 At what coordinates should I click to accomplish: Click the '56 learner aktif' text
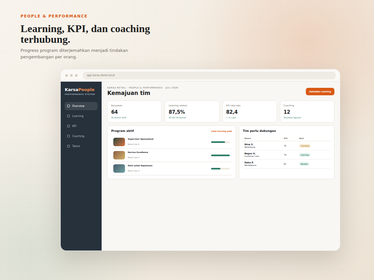[118, 118]
